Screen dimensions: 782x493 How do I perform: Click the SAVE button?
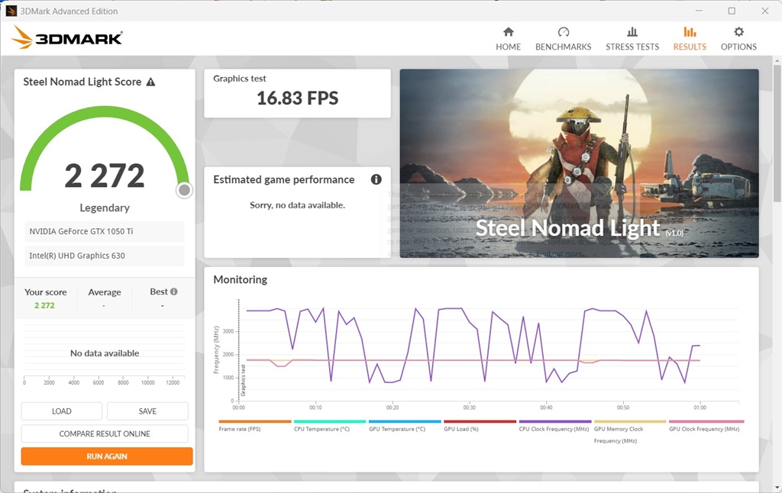coord(147,411)
